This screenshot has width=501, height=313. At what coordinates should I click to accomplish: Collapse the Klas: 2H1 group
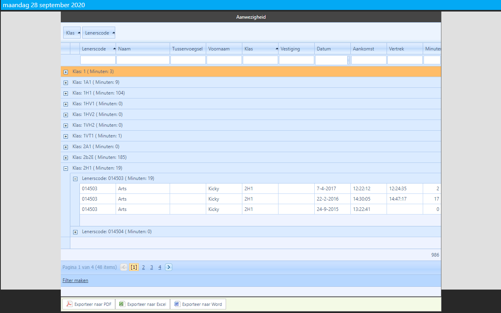(66, 168)
